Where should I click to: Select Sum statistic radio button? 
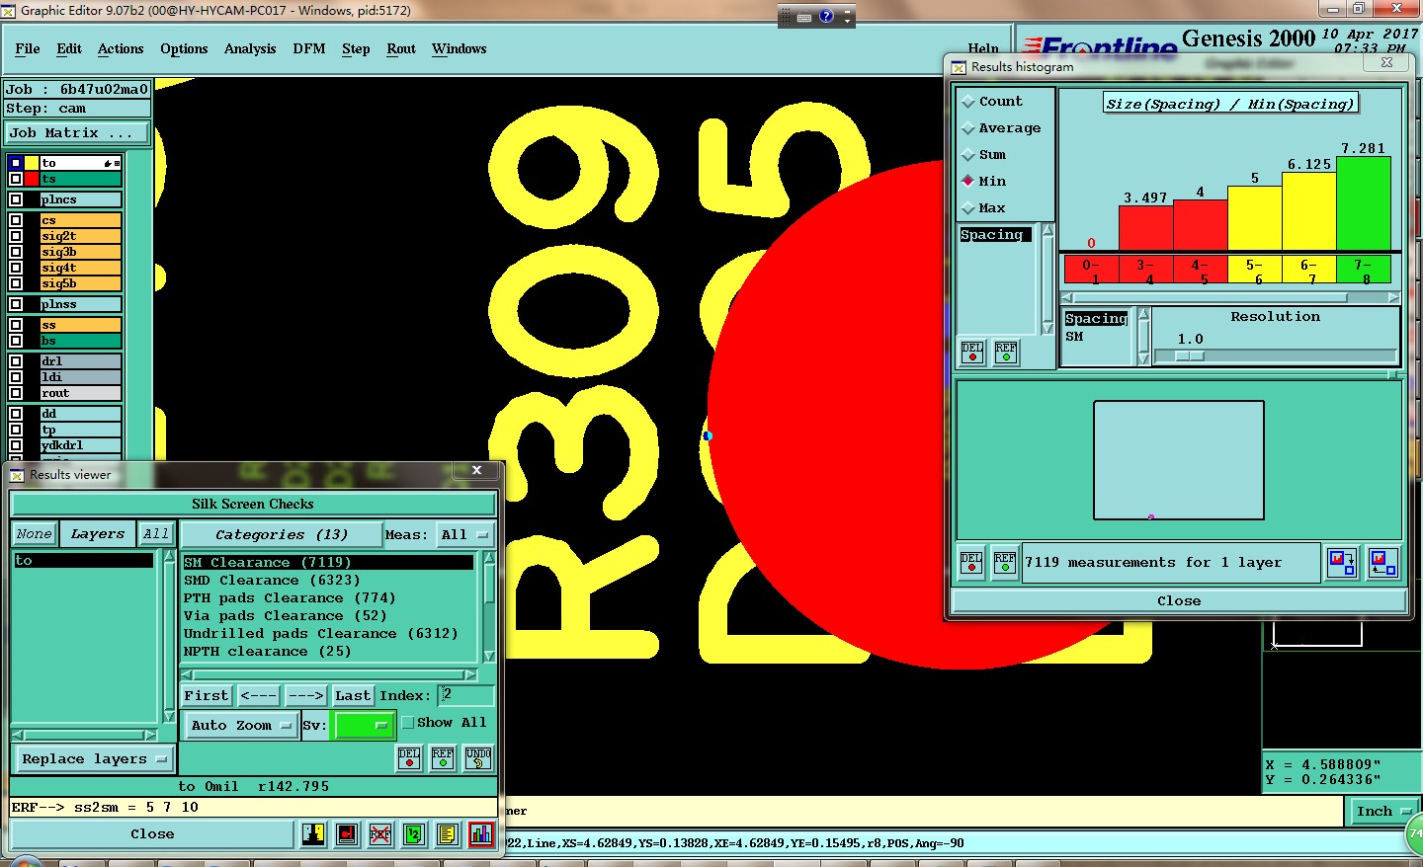coord(968,155)
